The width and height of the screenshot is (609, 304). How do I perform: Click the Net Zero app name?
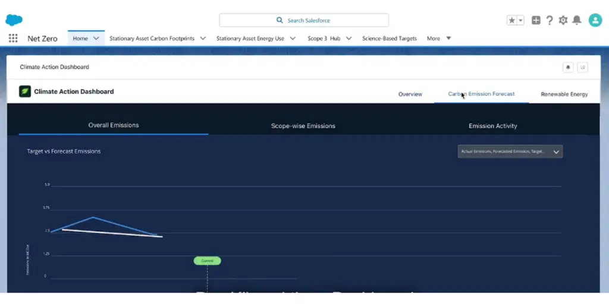(x=42, y=39)
